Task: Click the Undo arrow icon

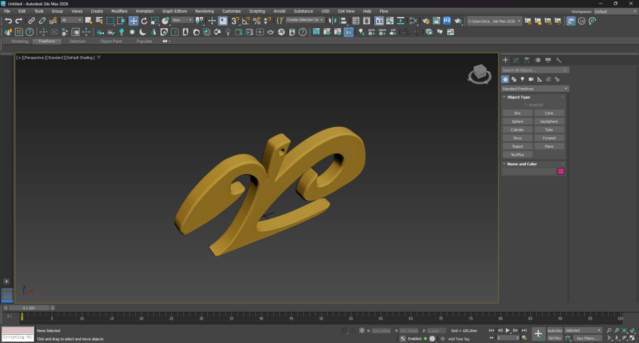Action: 8,21
